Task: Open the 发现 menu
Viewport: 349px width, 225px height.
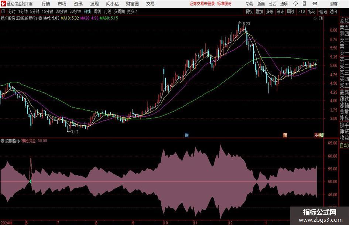Action: coord(95,4)
